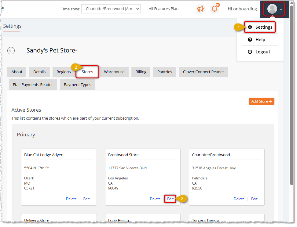Click the Charlotte/Brentwood card title
The height and width of the screenshot is (227, 297).
tap(211, 155)
